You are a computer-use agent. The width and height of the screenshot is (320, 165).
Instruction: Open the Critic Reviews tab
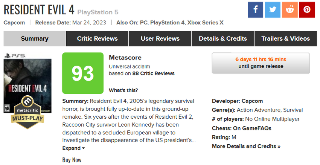97,38
